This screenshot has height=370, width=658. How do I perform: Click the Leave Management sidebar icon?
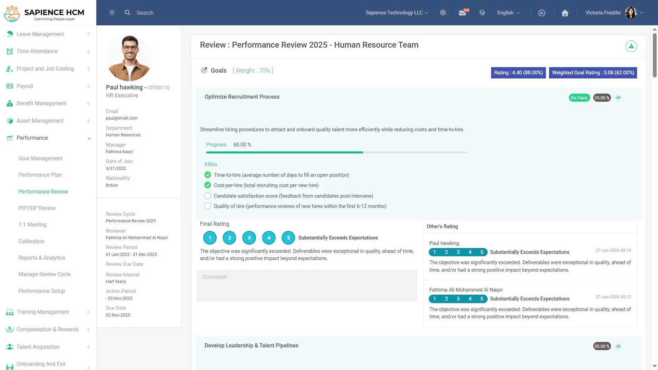pos(10,34)
